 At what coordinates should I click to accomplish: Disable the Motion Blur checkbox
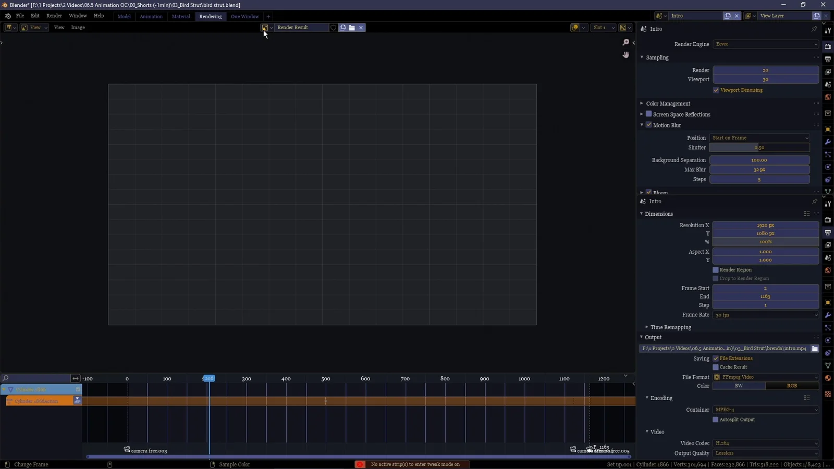pos(649,125)
